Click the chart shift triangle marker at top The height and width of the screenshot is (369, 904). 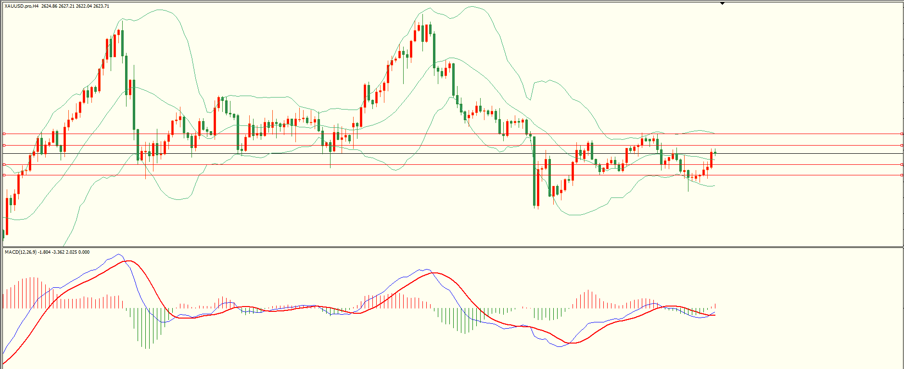click(722, 3)
